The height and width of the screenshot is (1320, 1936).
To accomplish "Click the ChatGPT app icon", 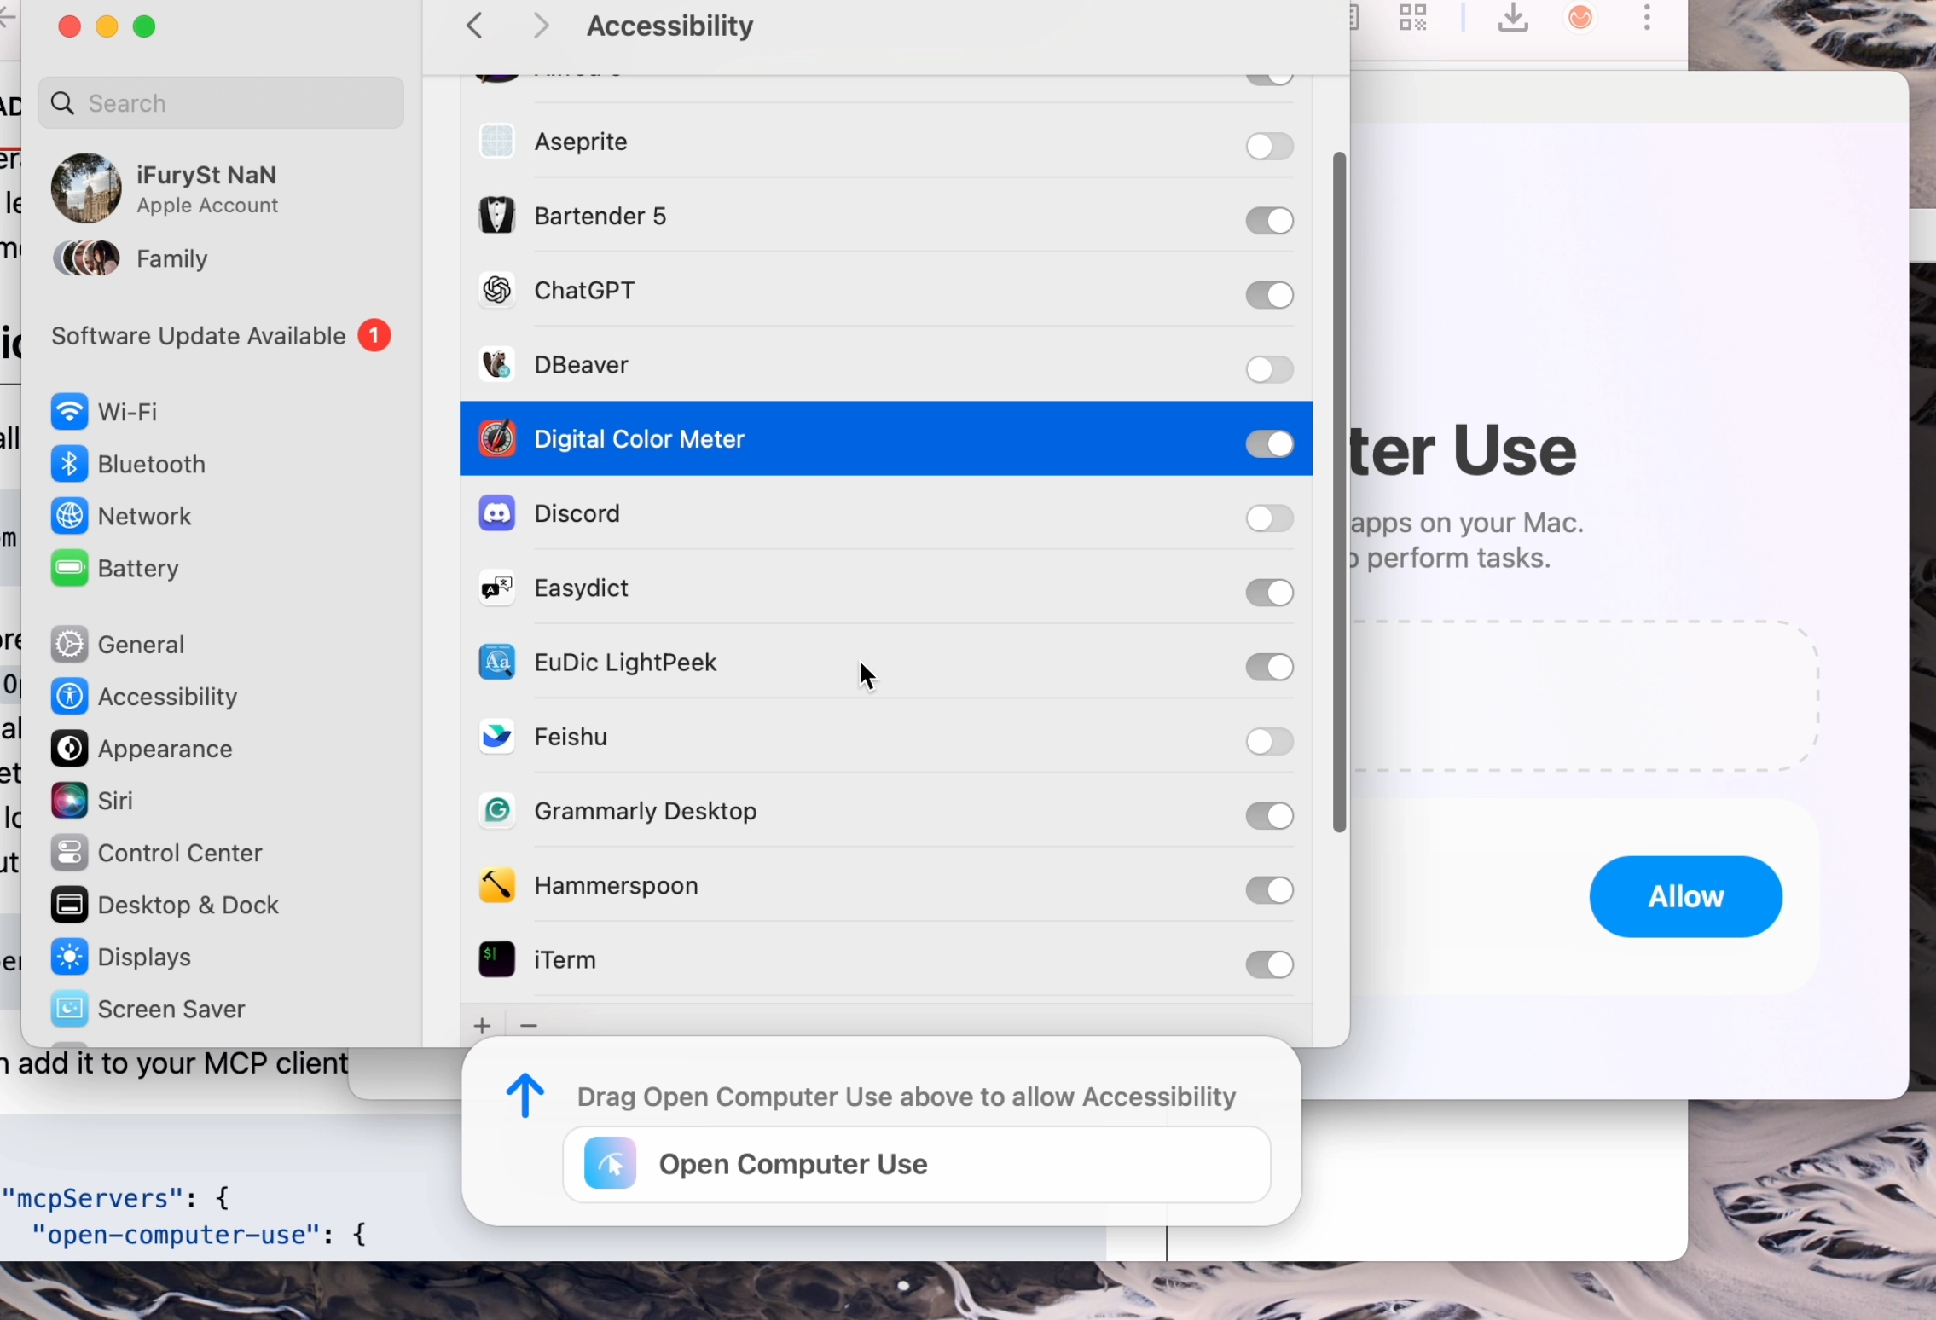I will (x=496, y=291).
